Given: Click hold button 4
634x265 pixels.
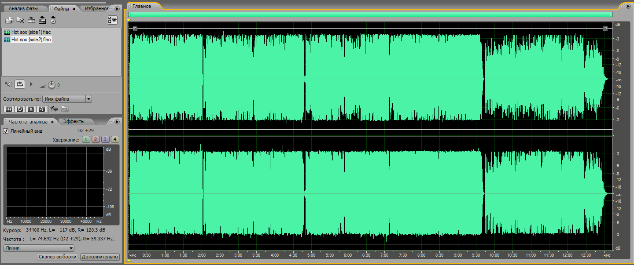Looking at the screenshot, I should (115, 139).
